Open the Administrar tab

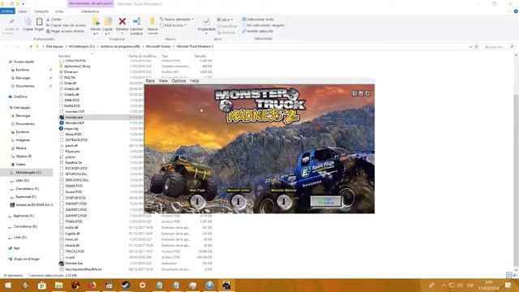pyautogui.click(x=90, y=11)
